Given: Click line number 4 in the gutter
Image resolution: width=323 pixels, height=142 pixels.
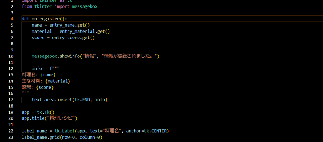Looking at the screenshot, I should pos(12,19).
